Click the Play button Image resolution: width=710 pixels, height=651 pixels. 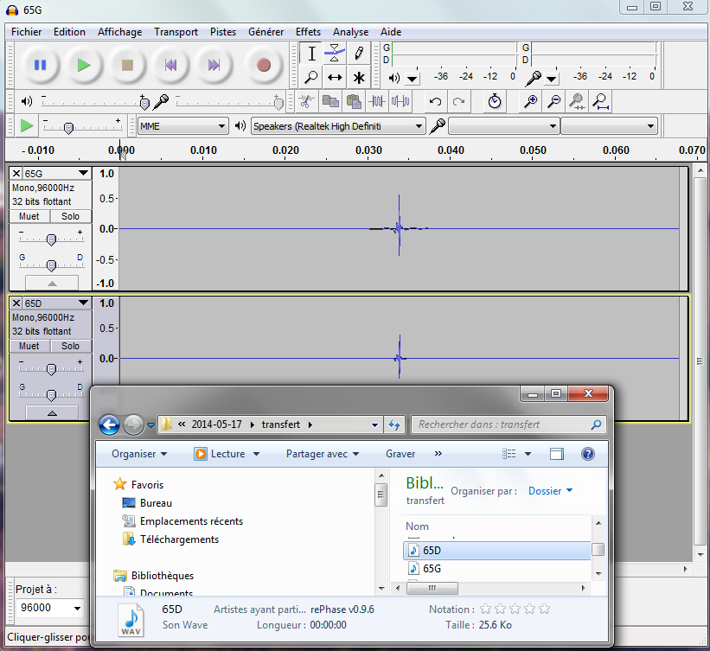84,65
